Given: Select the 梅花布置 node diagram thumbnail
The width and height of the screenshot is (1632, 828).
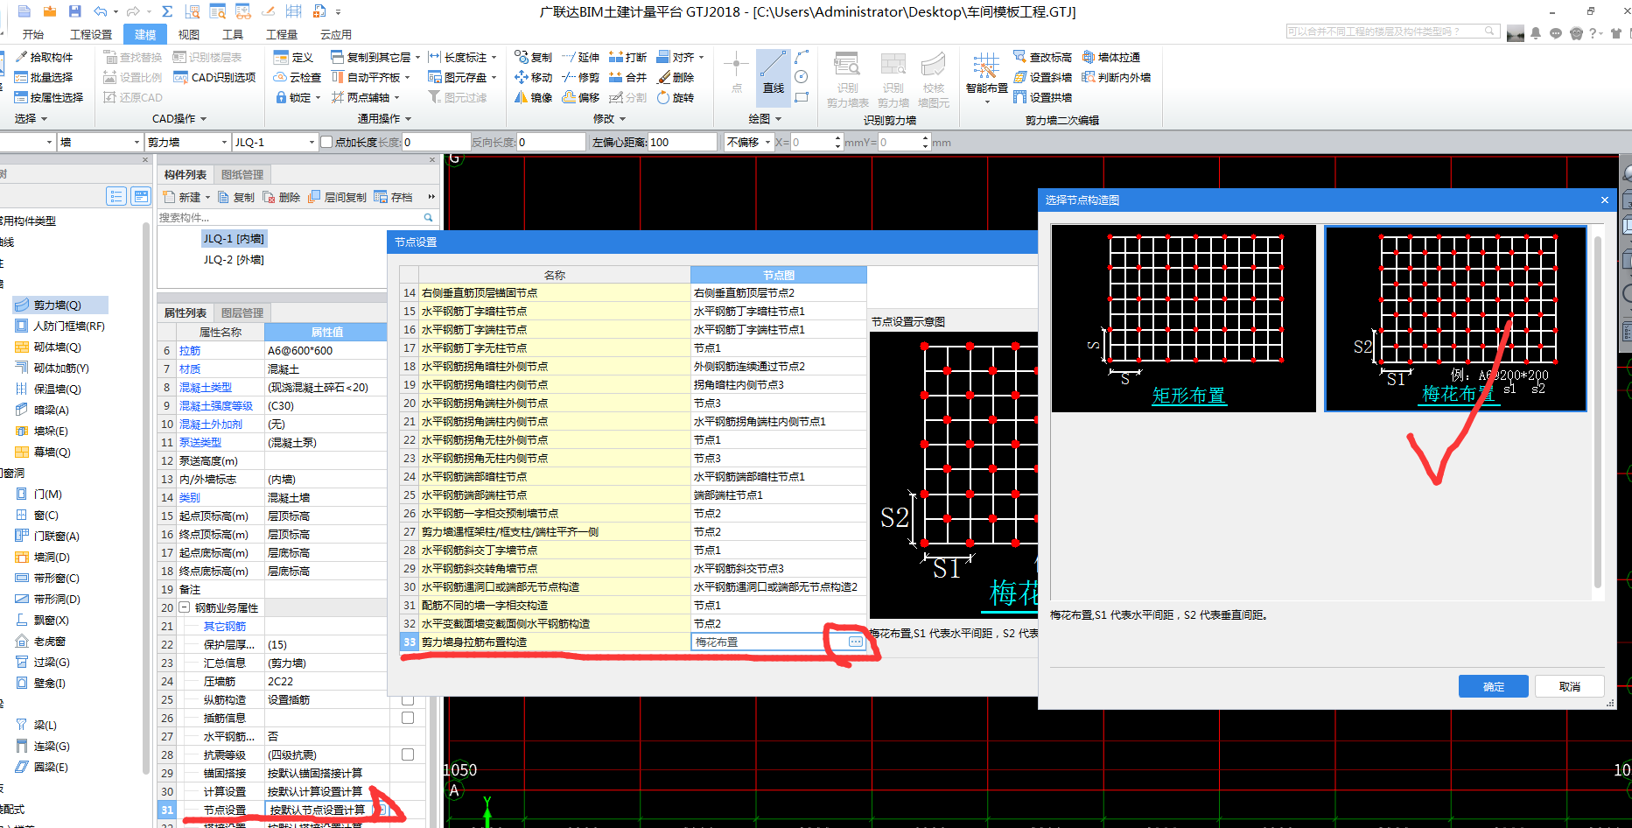Looking at the screenshot, I should click(x=1455, y=319).
